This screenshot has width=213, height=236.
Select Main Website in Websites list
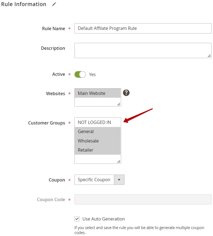98,93
